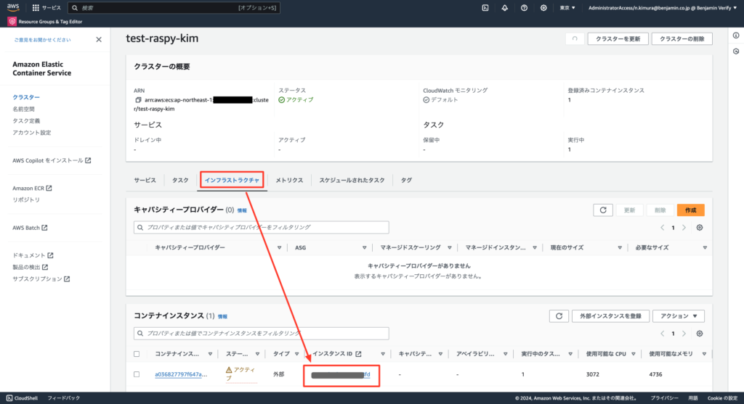Open キャパシティープロバイダー 情報 link
The width and height of the screenshot is (744, 404).
242,210
